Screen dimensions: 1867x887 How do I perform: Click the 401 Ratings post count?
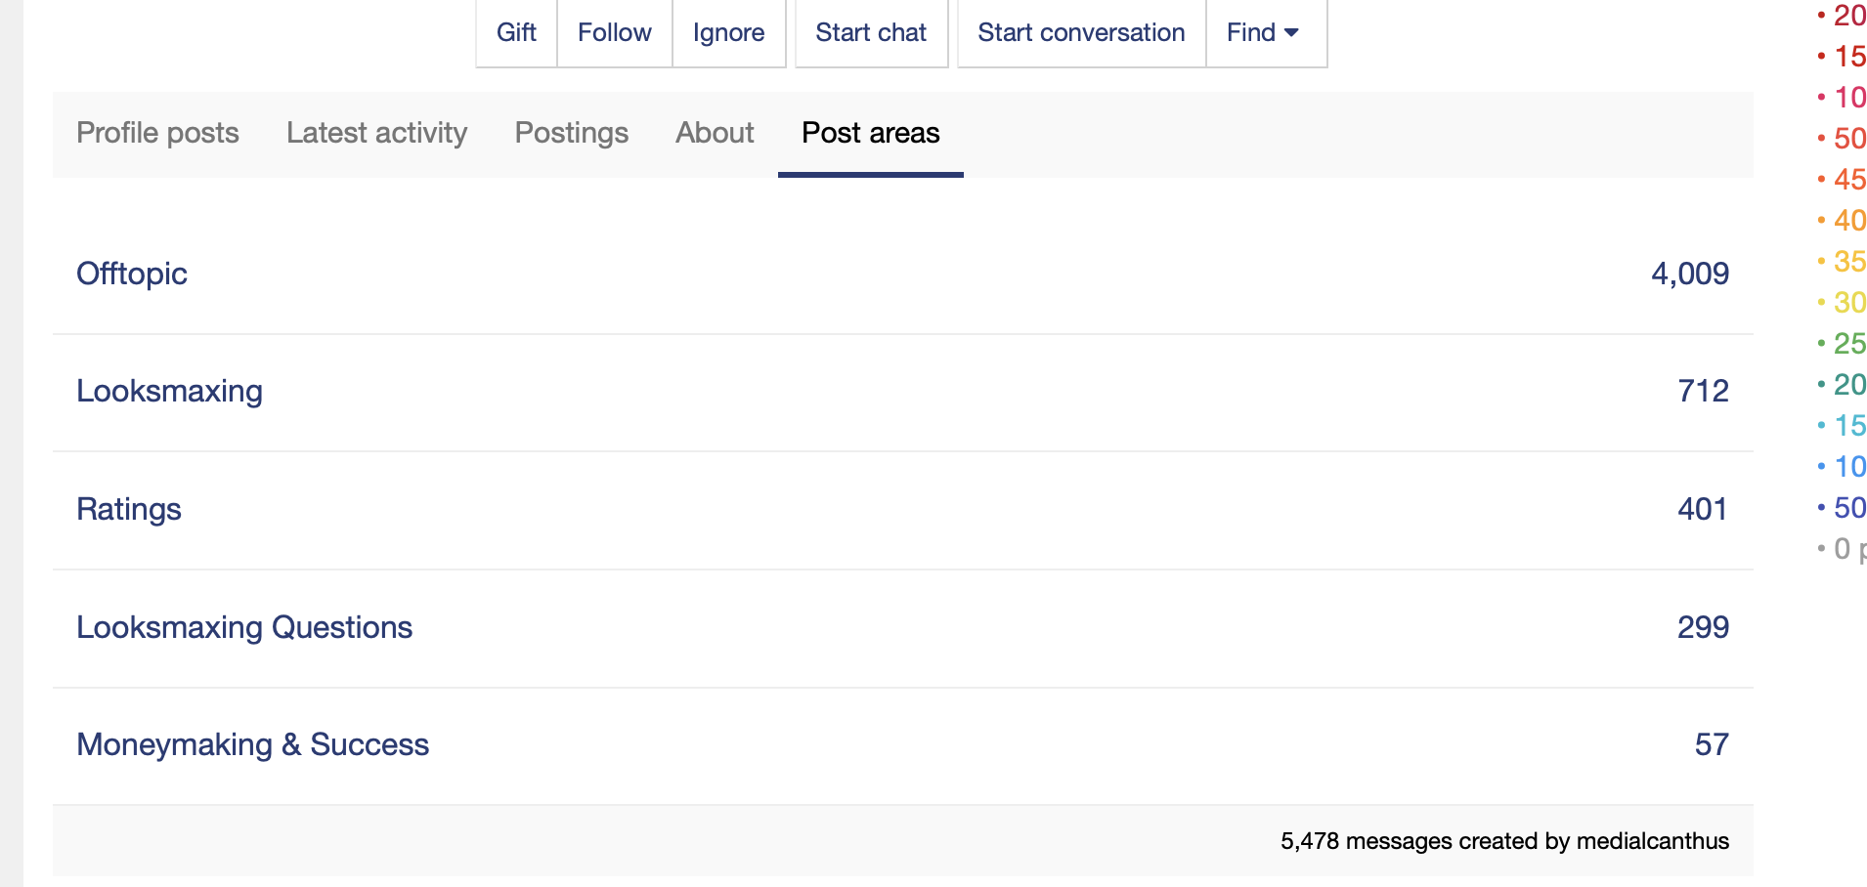pos(1702,509)
